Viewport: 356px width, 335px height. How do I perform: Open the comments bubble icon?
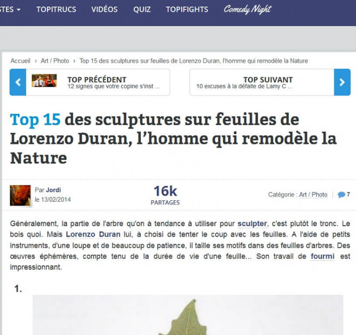tap(341, 195)
